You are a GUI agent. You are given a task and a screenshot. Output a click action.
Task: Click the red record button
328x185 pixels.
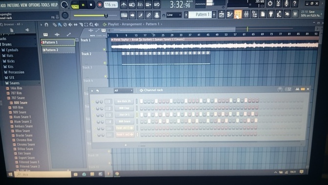coord(100,5)
